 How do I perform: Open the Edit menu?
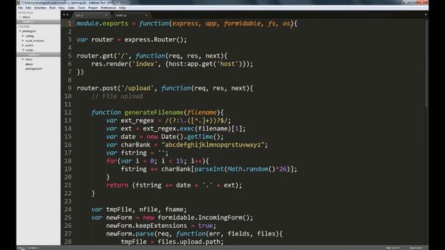29,8
